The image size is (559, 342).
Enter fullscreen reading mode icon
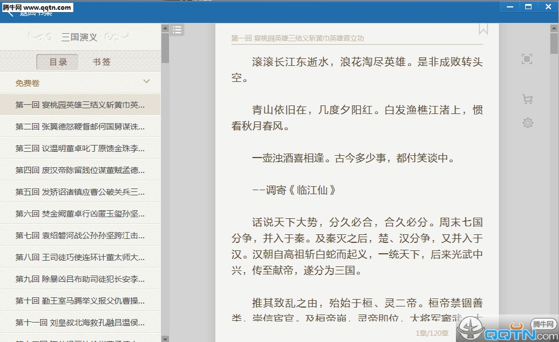(x=527, y=59)
